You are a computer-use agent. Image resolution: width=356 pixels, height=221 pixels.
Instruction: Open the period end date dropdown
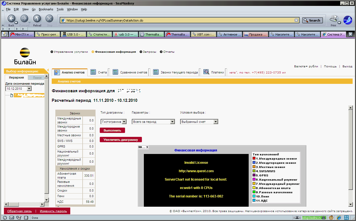tap(29, 89)
